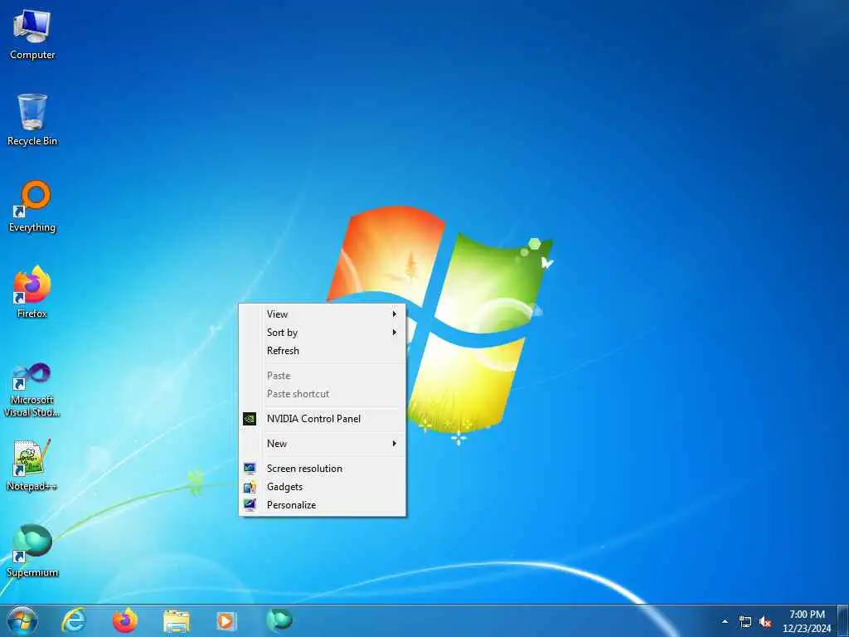Open the network status tray icon
849x637 pixels.
[745, 622]
